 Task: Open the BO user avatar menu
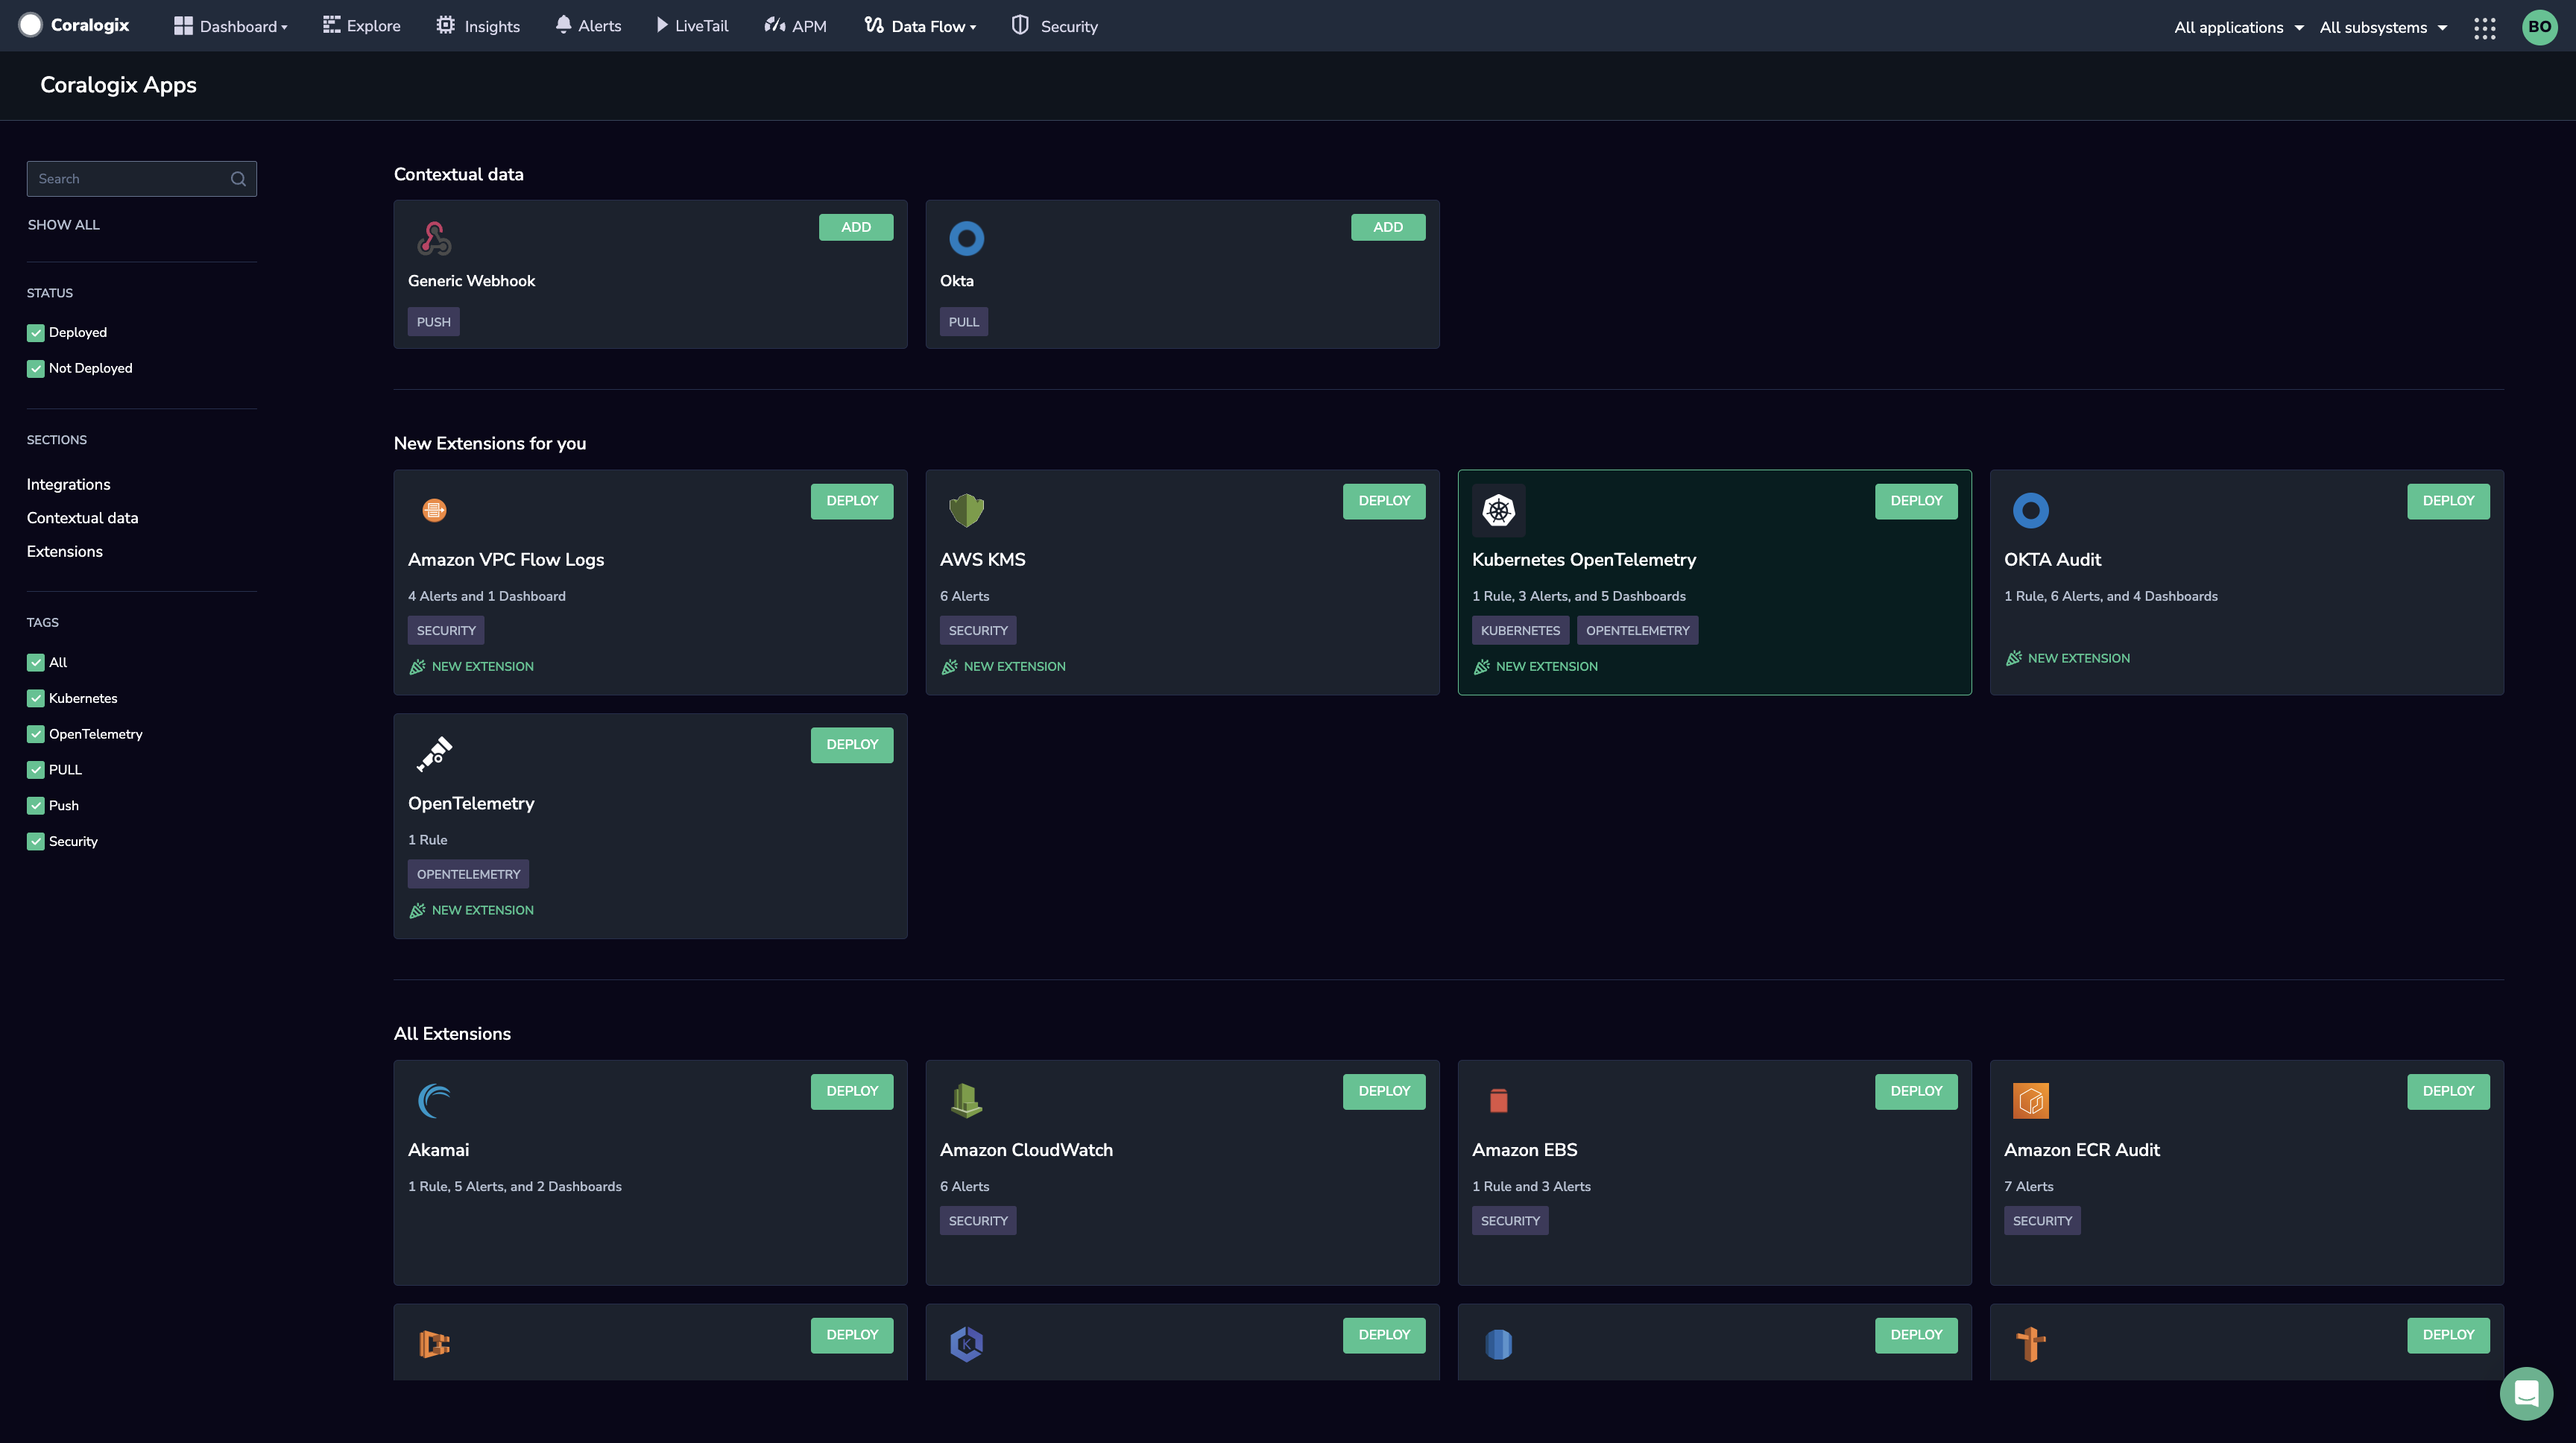tap(2539, 27)
